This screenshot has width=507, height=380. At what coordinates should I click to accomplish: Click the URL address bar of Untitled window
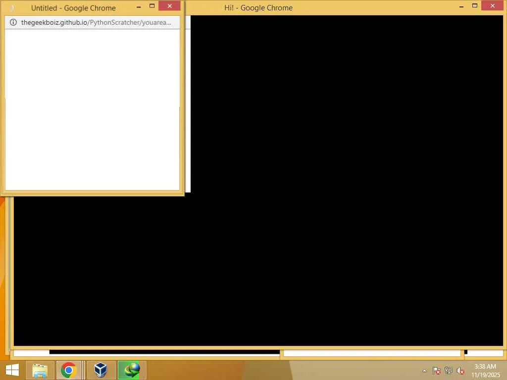tap(93, 22)
